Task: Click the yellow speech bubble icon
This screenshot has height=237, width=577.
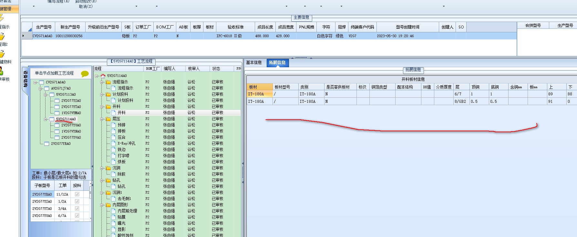Action: (85, 74)
